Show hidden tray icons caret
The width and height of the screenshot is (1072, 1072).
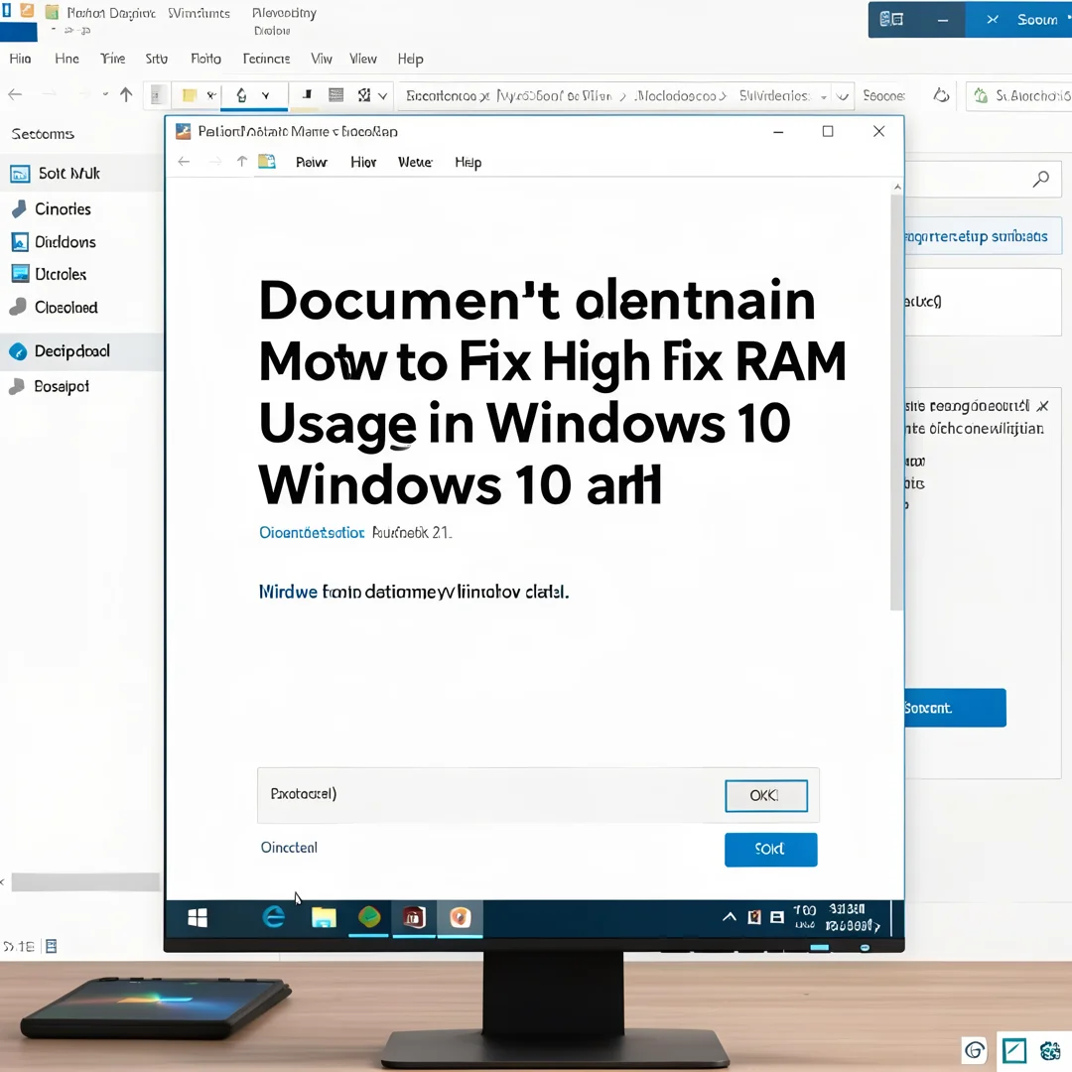730,917
